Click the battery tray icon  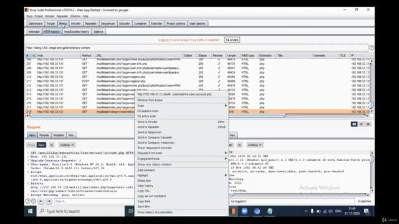[x=319, y=211]
